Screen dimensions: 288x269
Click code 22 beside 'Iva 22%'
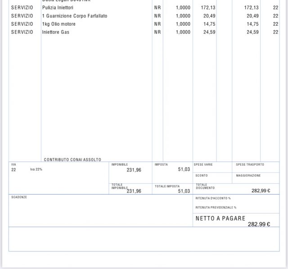click(x=13, y=170)
